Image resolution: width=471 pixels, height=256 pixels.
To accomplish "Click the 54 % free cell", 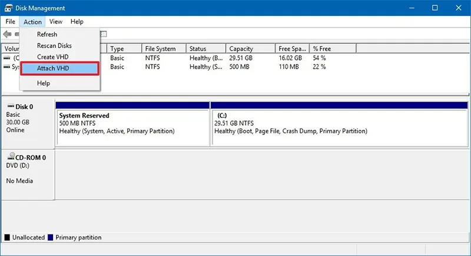I will point(319,58).
